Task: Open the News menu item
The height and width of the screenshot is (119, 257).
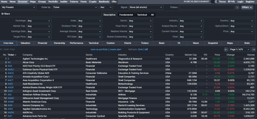Action: pos(13,2)
